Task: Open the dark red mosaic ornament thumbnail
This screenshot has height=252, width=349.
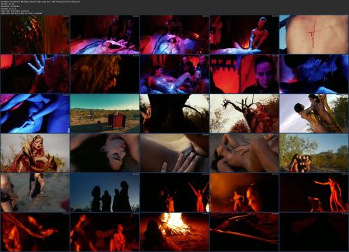Action: 35,34
